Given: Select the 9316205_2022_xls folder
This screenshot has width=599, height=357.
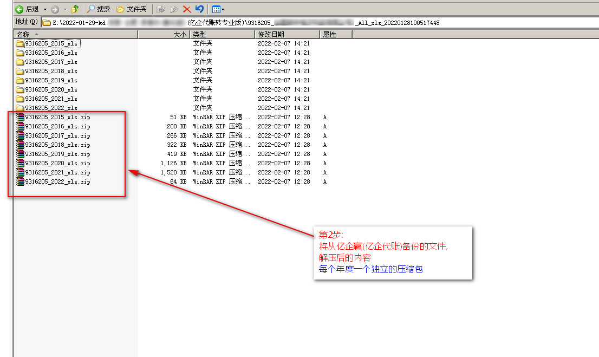Looking at the screenshot, I should (51, 108).
